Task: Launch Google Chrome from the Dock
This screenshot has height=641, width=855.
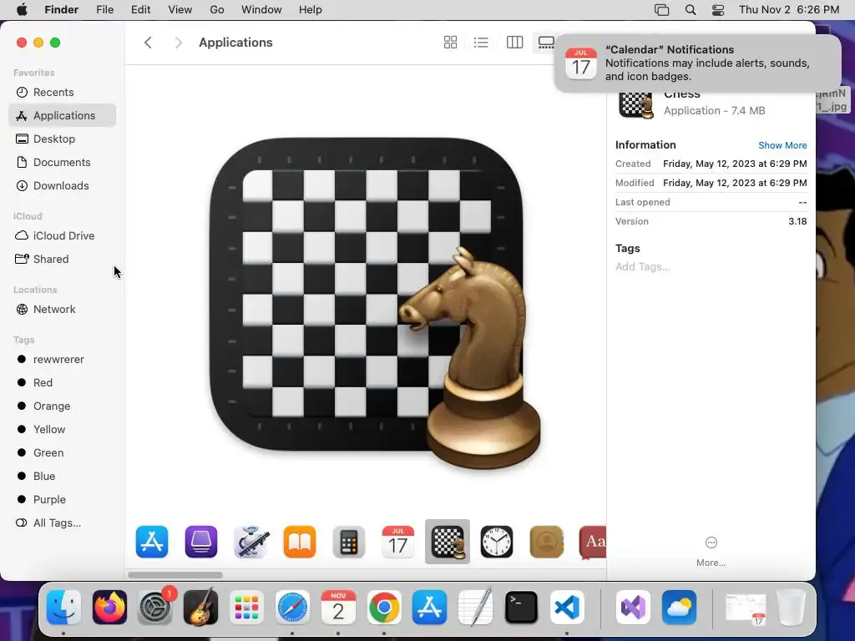Action: tap(384, 608)
